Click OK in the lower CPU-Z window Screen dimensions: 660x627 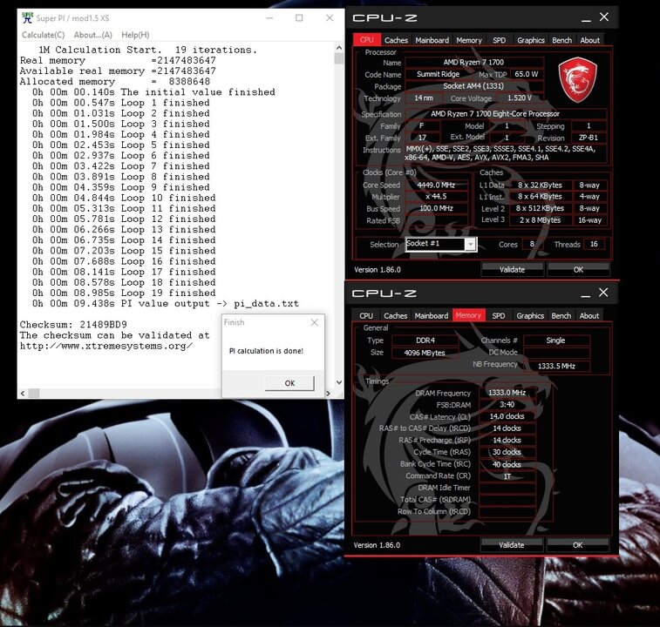(x=577, y=545)
